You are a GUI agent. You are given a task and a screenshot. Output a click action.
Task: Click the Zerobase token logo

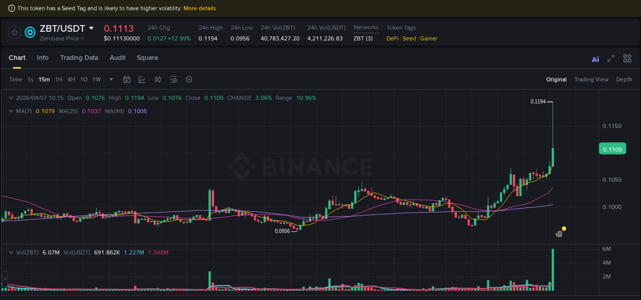(30, 33)
